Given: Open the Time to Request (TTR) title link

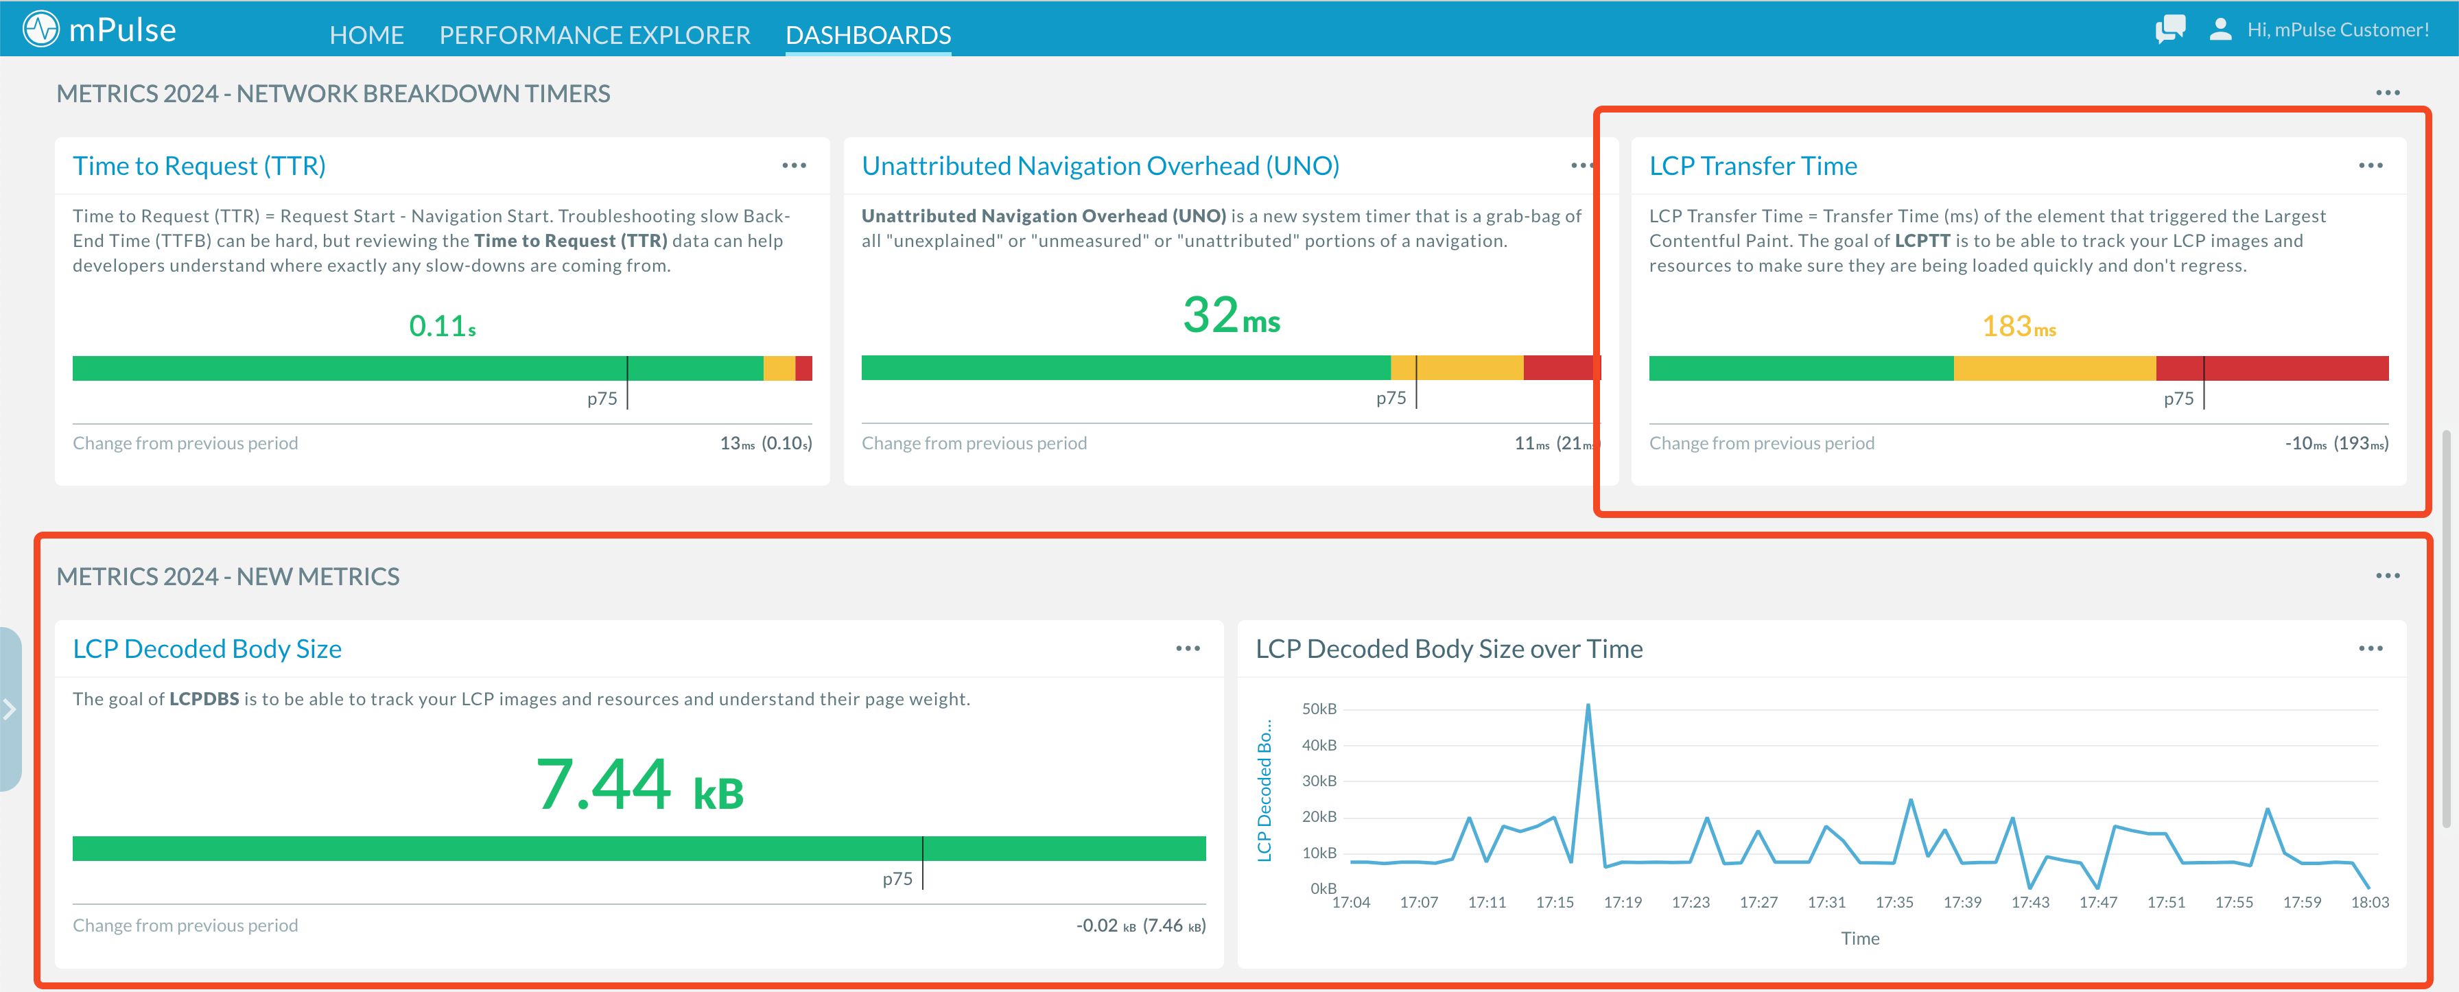Looking at the screenshot, I should (x=198, y=165).
